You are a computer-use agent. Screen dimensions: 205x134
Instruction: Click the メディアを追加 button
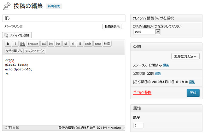coord(17,35)
